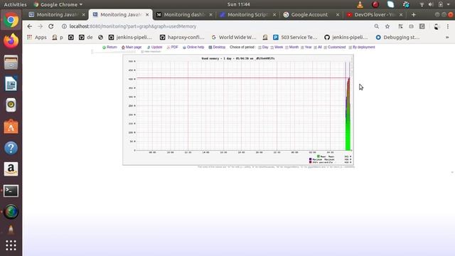Expand hidden bookmarks with double chevron

tap(447, 37)
